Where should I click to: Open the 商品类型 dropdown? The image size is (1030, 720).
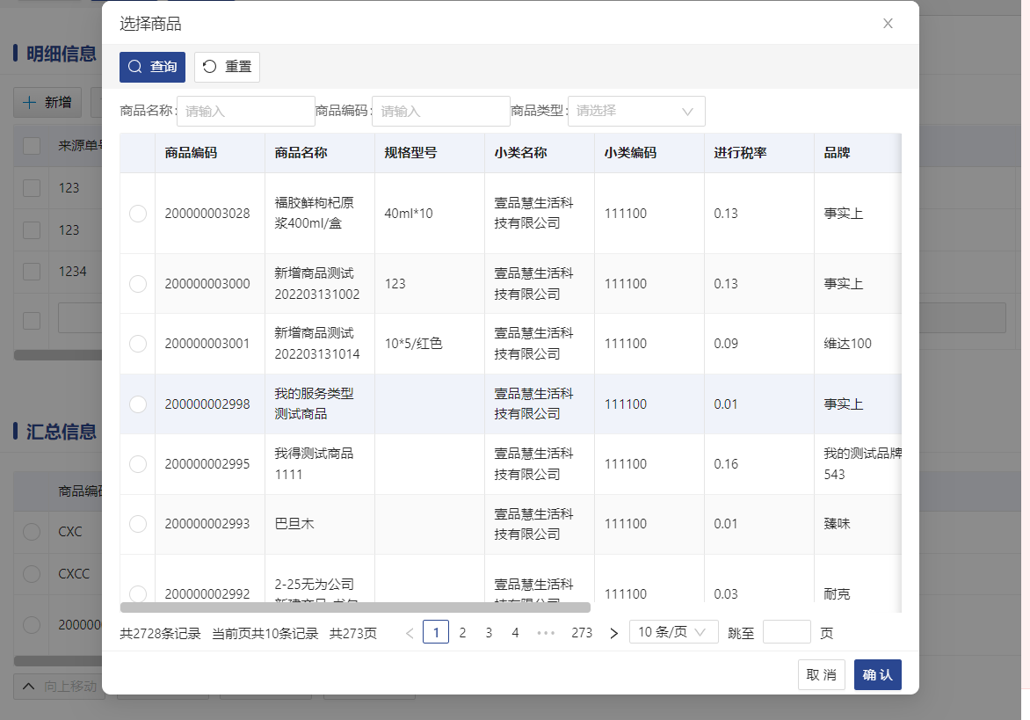636,111
